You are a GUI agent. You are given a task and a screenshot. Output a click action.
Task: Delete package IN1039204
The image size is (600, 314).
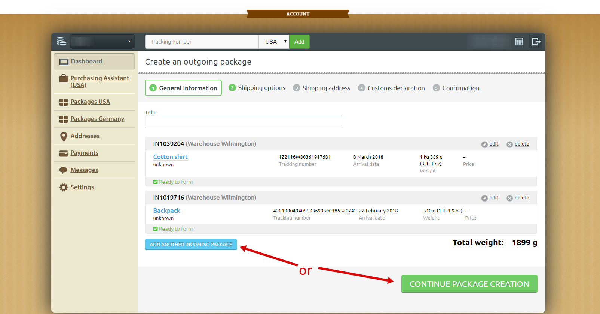(x=521, y=144)
